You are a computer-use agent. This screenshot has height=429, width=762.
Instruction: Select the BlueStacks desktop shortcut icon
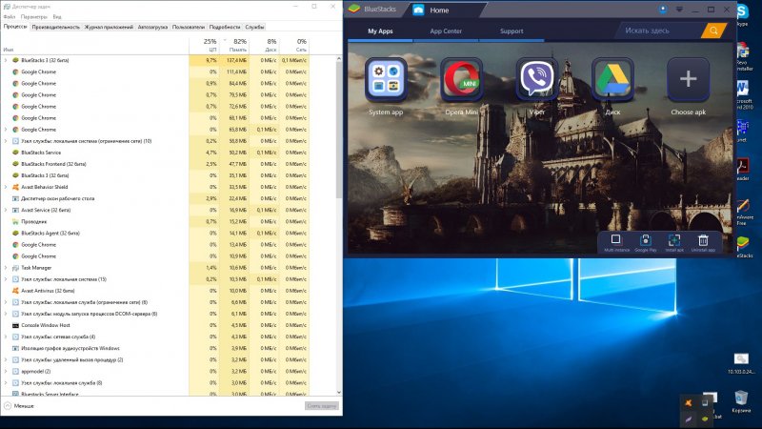coord(743,247)
